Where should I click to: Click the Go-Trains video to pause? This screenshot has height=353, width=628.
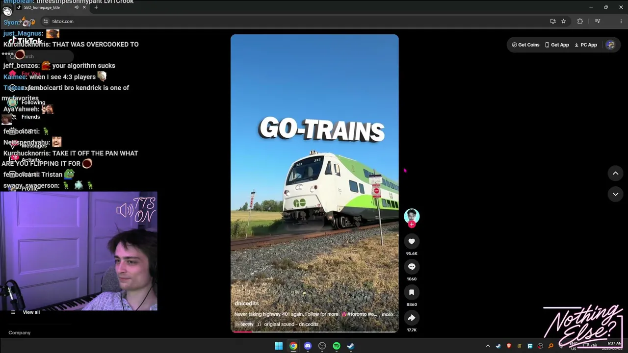click(x=314, y=183)
